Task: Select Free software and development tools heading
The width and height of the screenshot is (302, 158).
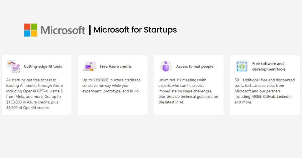Action: click(x=269, y=66)
